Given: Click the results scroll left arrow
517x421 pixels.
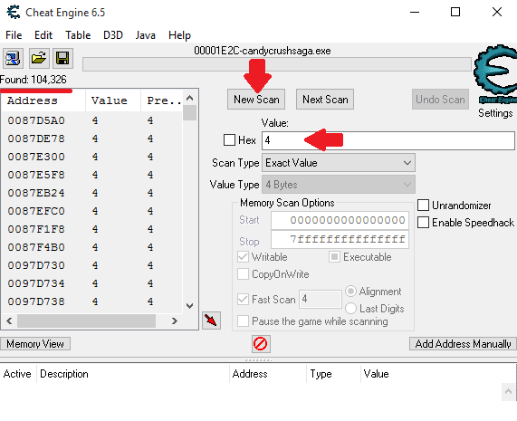Looking at the screenshot, I should coord(9,321).
